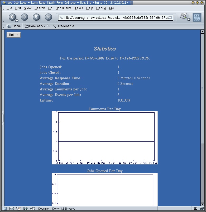
Task: Click the scrollbar up arrow
Action: click(x=202, y=32)
